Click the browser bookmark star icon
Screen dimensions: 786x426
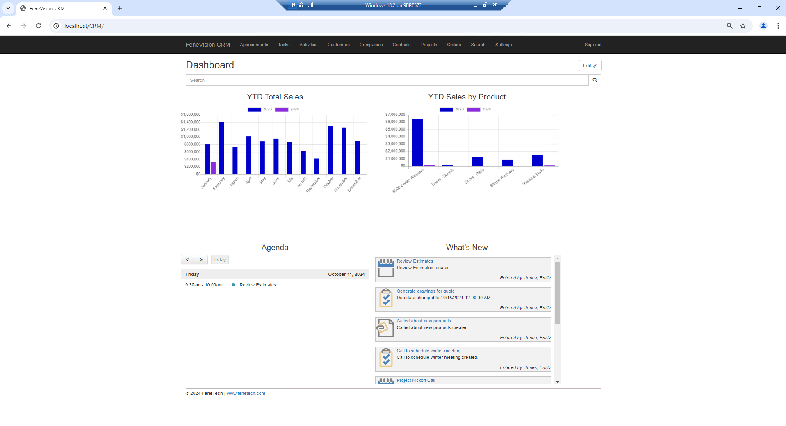pos(743,25)
